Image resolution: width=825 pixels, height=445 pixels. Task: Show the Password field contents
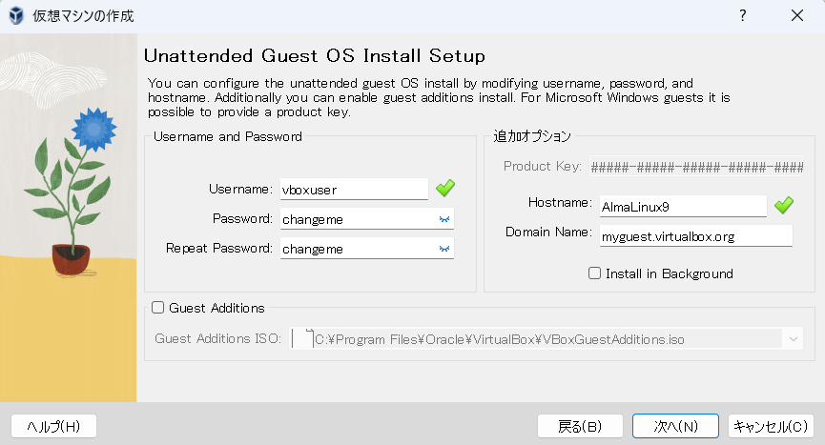point(443,219)
